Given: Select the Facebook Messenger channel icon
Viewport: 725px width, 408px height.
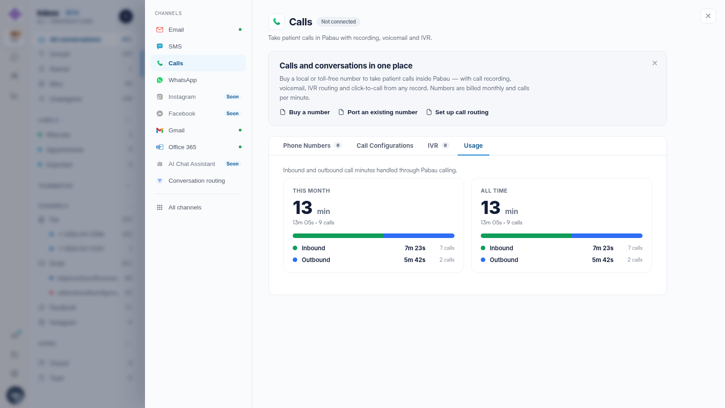Looking at the screenshot, I should click(x=159, y=114).
